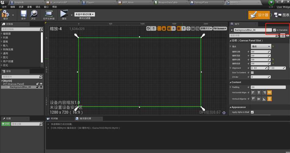Click the R layout mode viewport button
The height and width of the screenshot is (153, 290).
[174, 28]
